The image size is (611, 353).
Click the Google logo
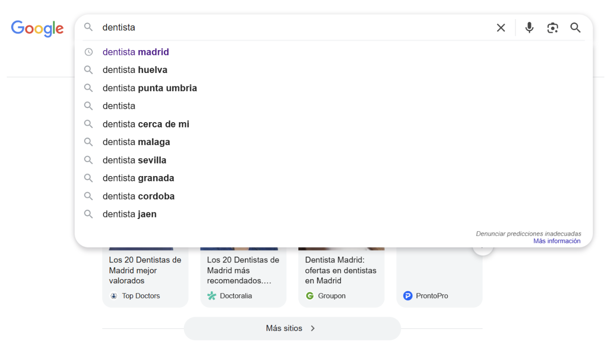pos(37,29)
